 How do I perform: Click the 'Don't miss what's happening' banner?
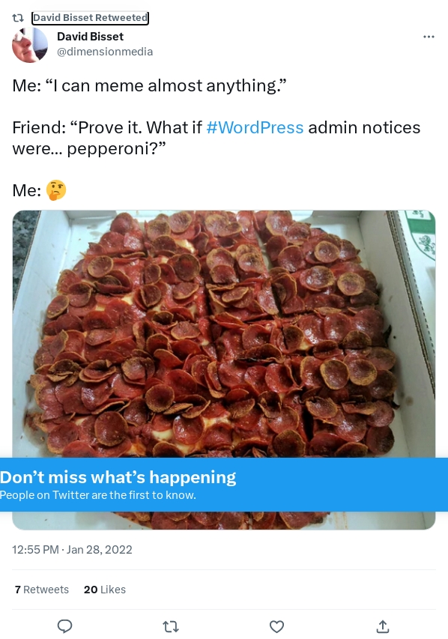tap(224, 485)
